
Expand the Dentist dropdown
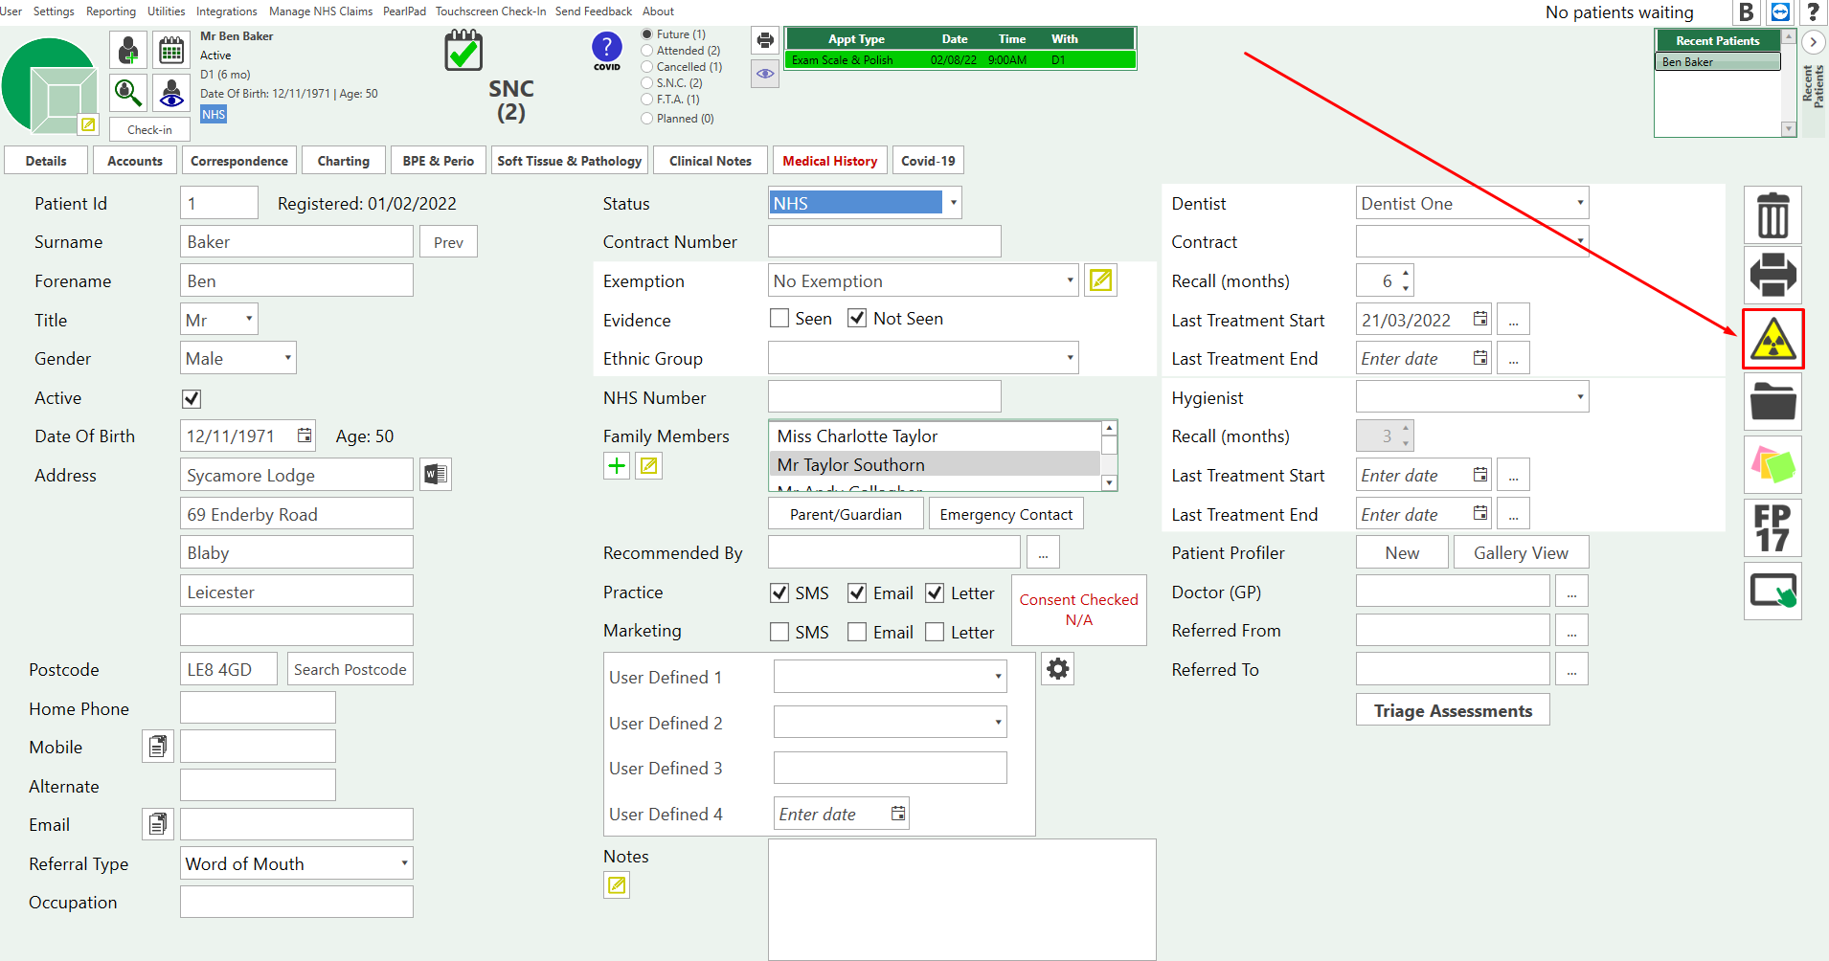pos(1579,203)
